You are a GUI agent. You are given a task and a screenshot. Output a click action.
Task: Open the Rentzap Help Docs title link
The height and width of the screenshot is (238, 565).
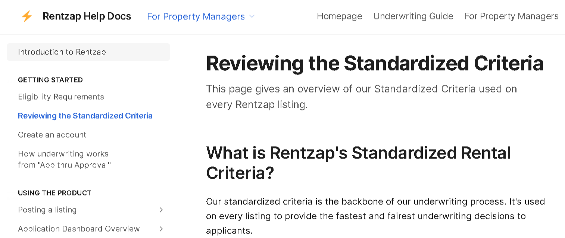[x=87, y=16]
